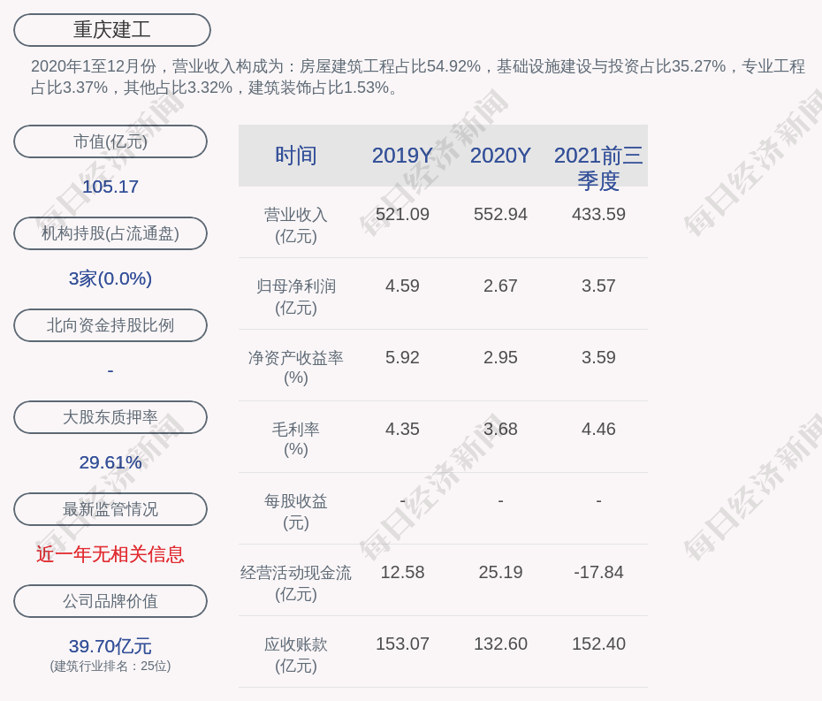The width and height of the screenshot is (822, 701).
Task: Click the 105.17 market value figure
Action: pyautogui.click(x=110, y=187)
